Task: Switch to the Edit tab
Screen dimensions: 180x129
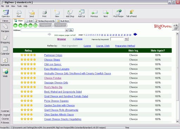Action: [29, 21]
